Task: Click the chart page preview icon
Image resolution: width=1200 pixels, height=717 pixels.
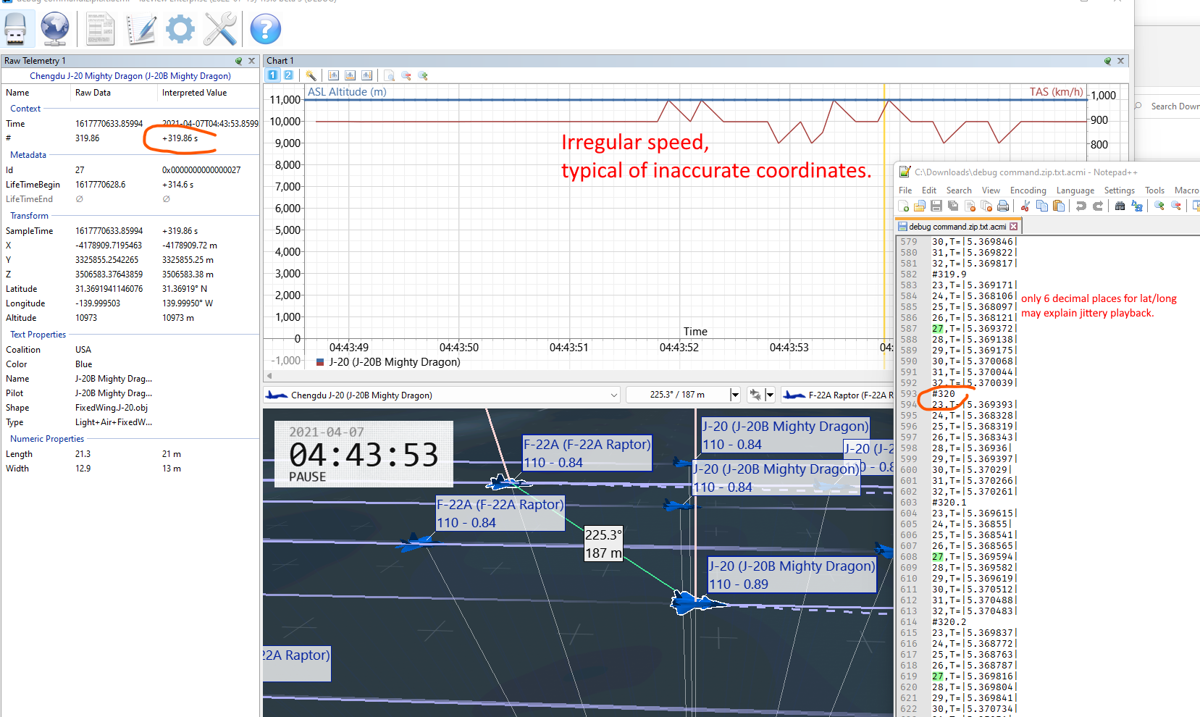Action: coord(389,75)
